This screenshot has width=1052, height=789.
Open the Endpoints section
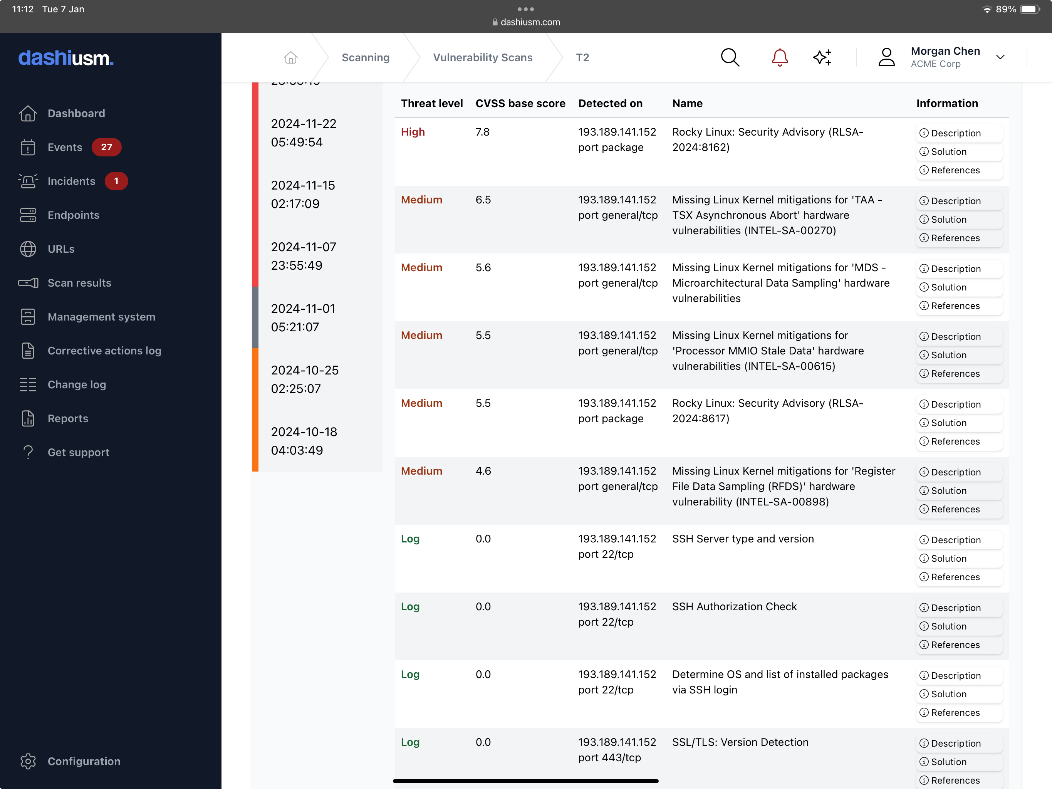tap(73, 214)
